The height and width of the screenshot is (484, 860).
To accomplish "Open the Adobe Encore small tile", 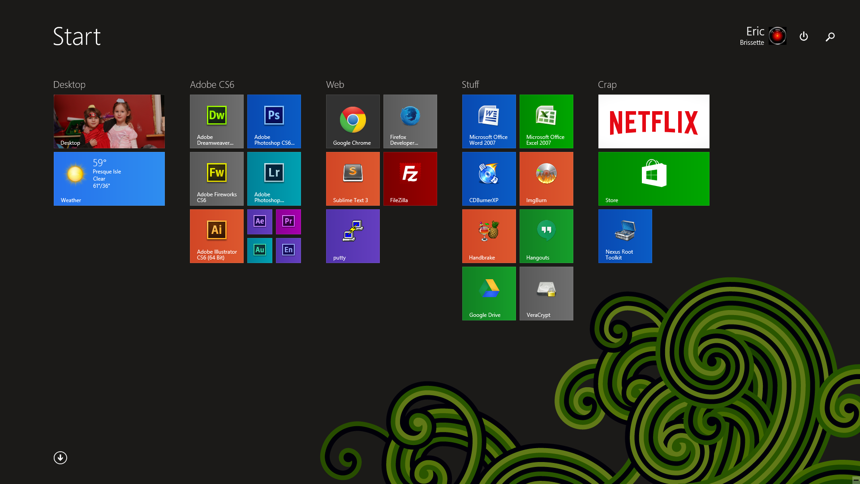I will [x=288, y=251].
